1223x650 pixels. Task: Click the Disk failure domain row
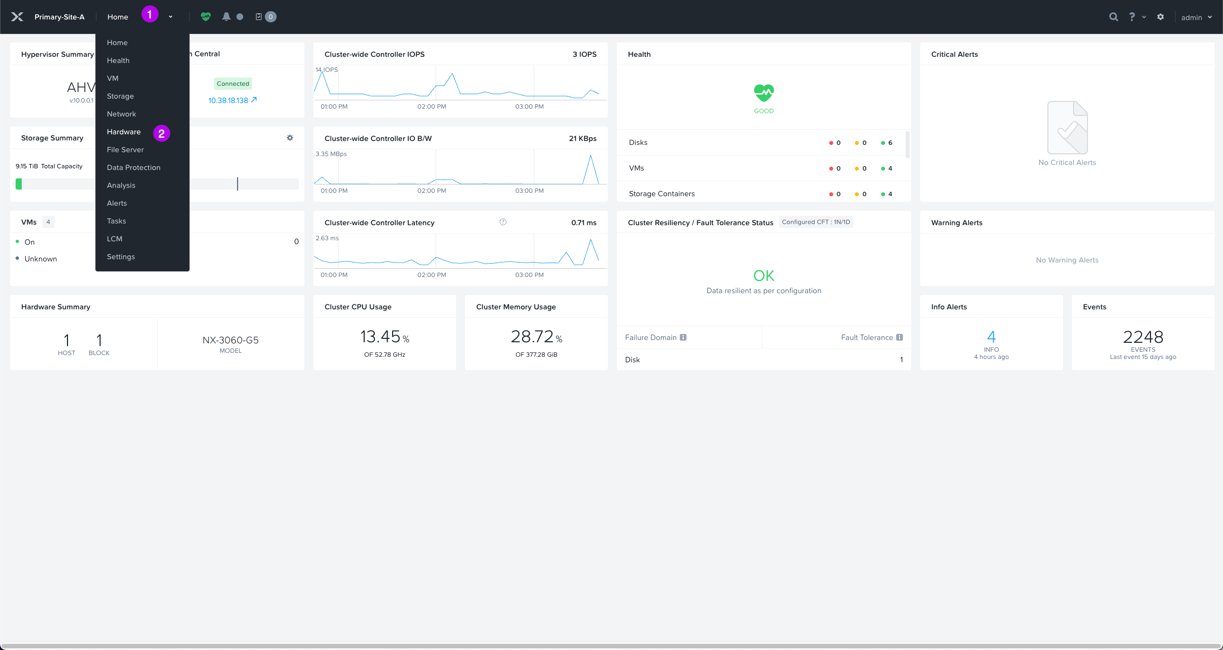[763, 360]
